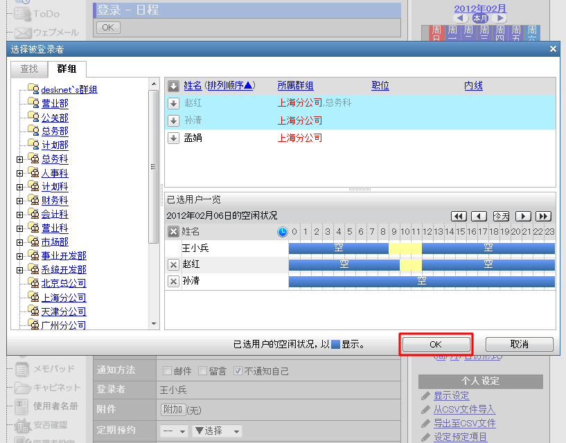The height and width of the screenshot is (443, 566).
Task: Click the blue clock icon in schedule header
Action: click(x=283, y=232)
